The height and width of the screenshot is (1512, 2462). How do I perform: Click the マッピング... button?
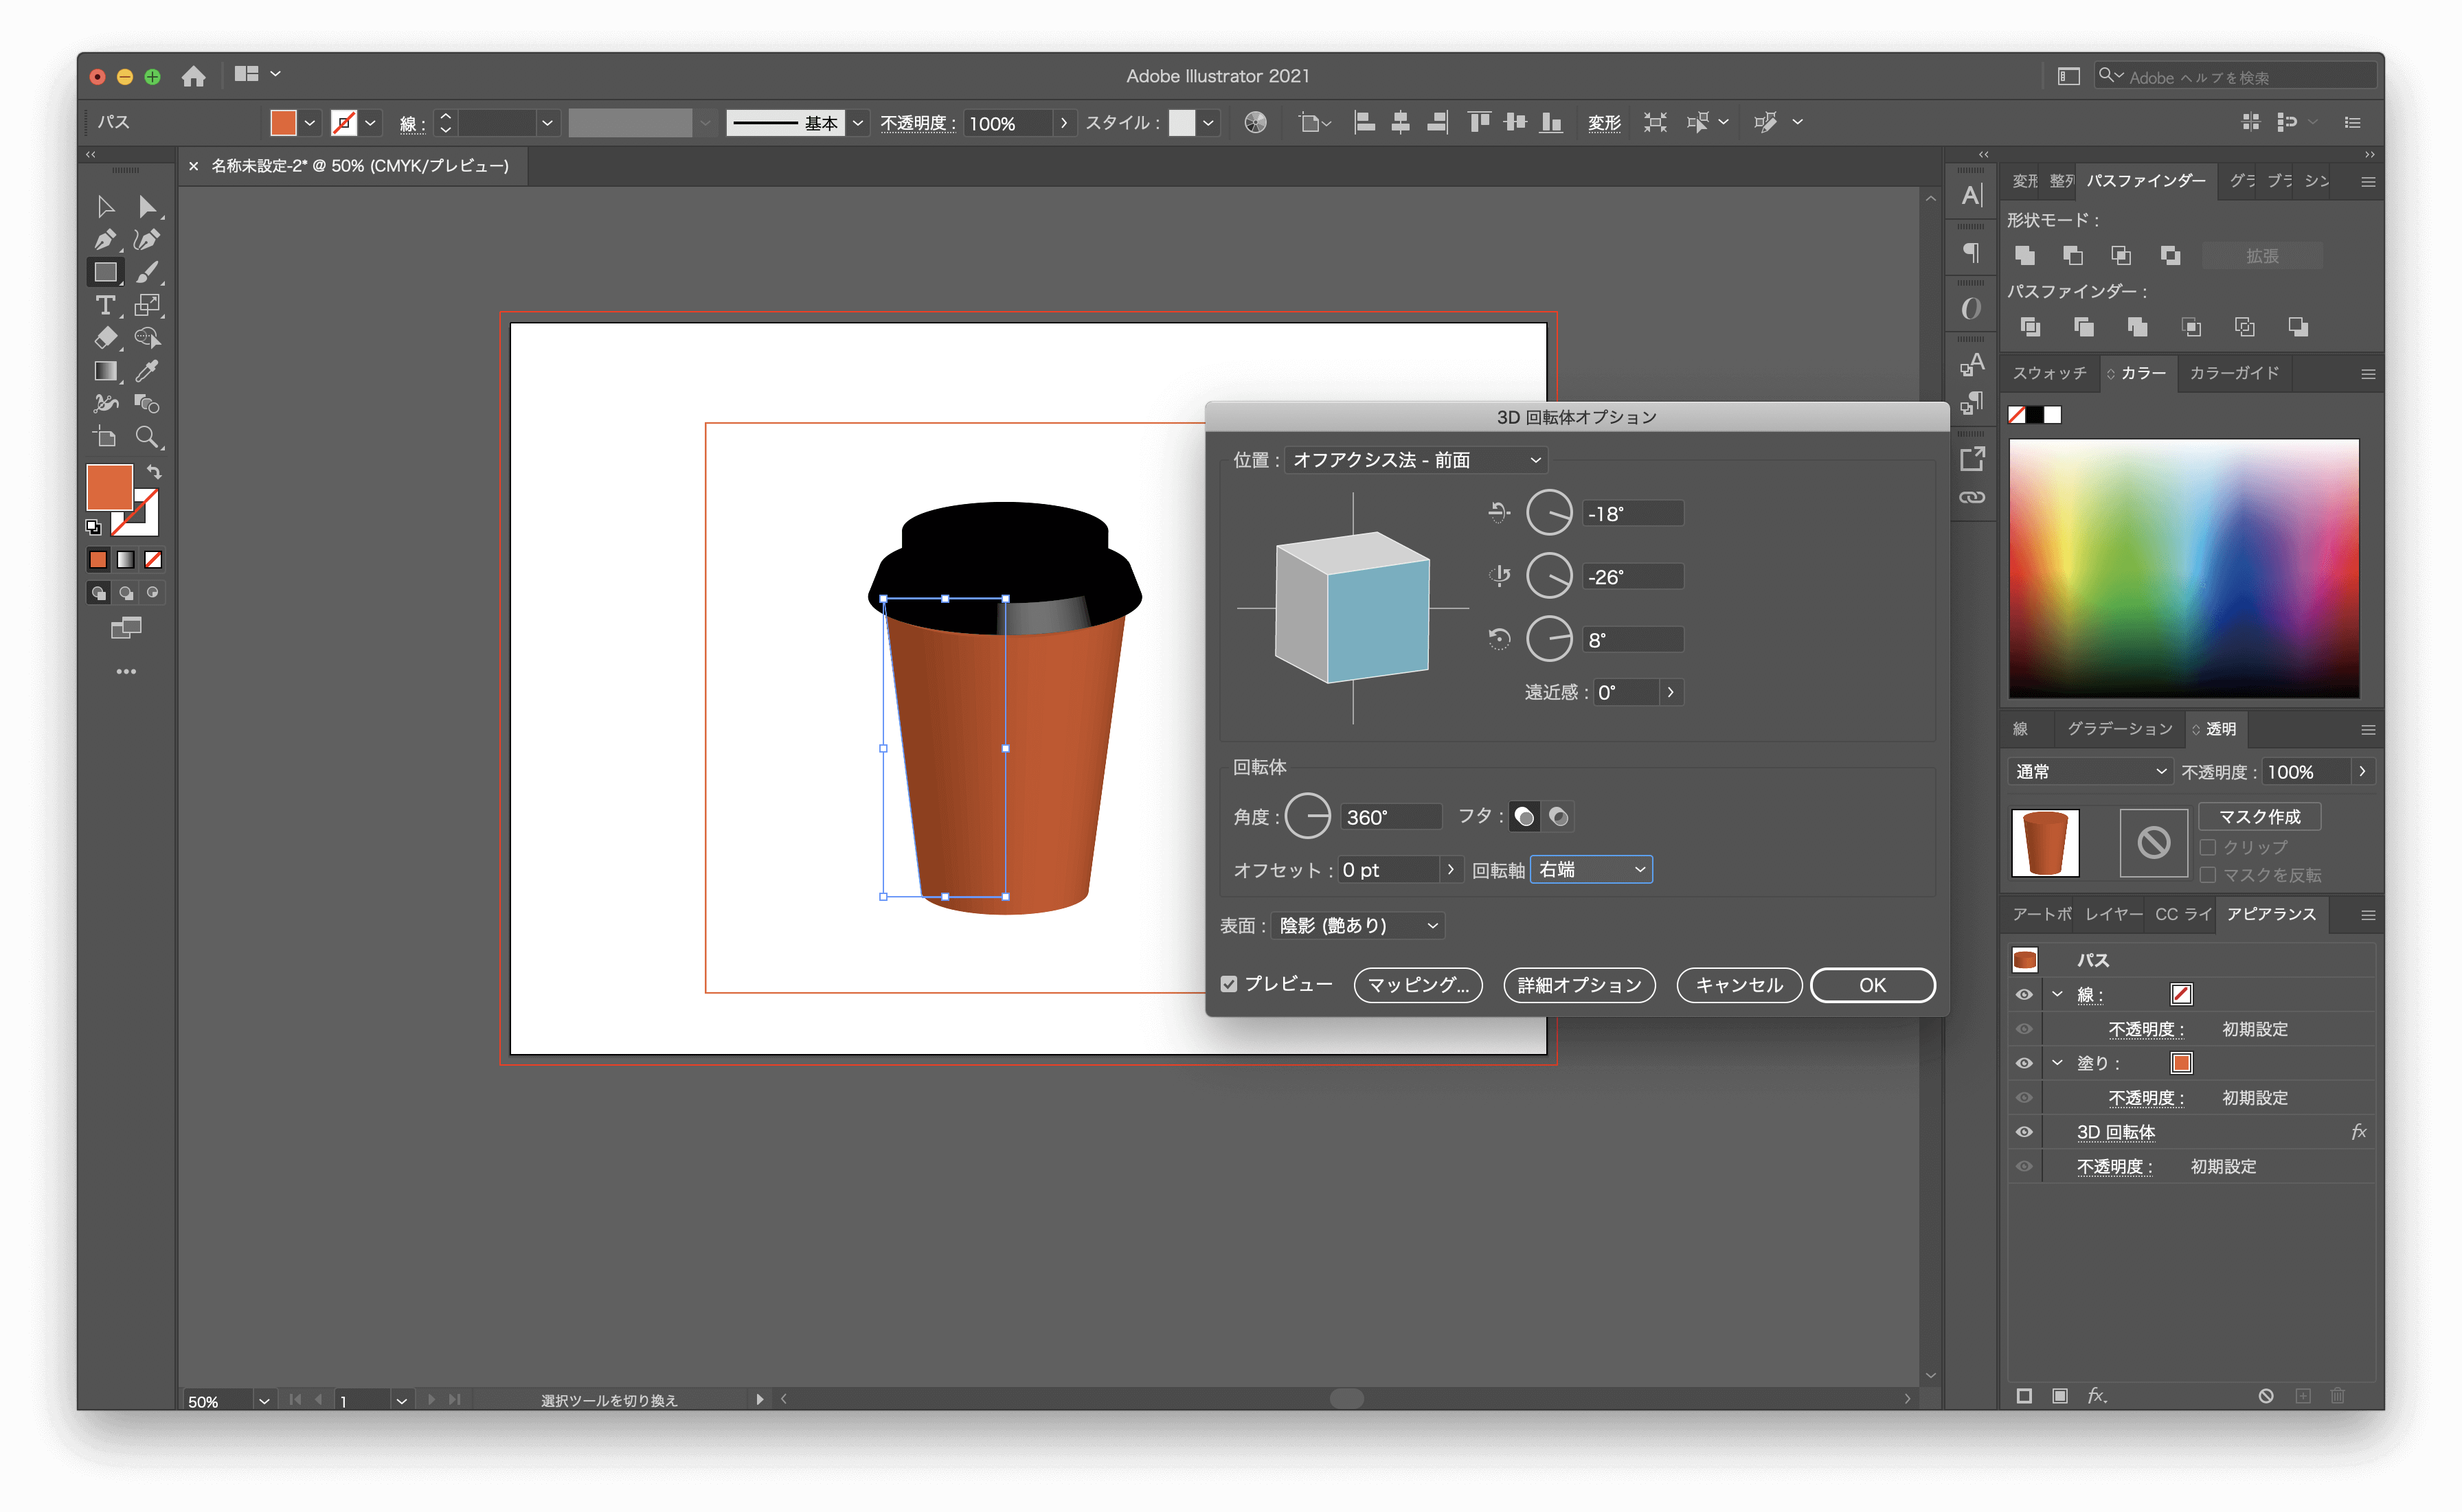point(1418,985)
